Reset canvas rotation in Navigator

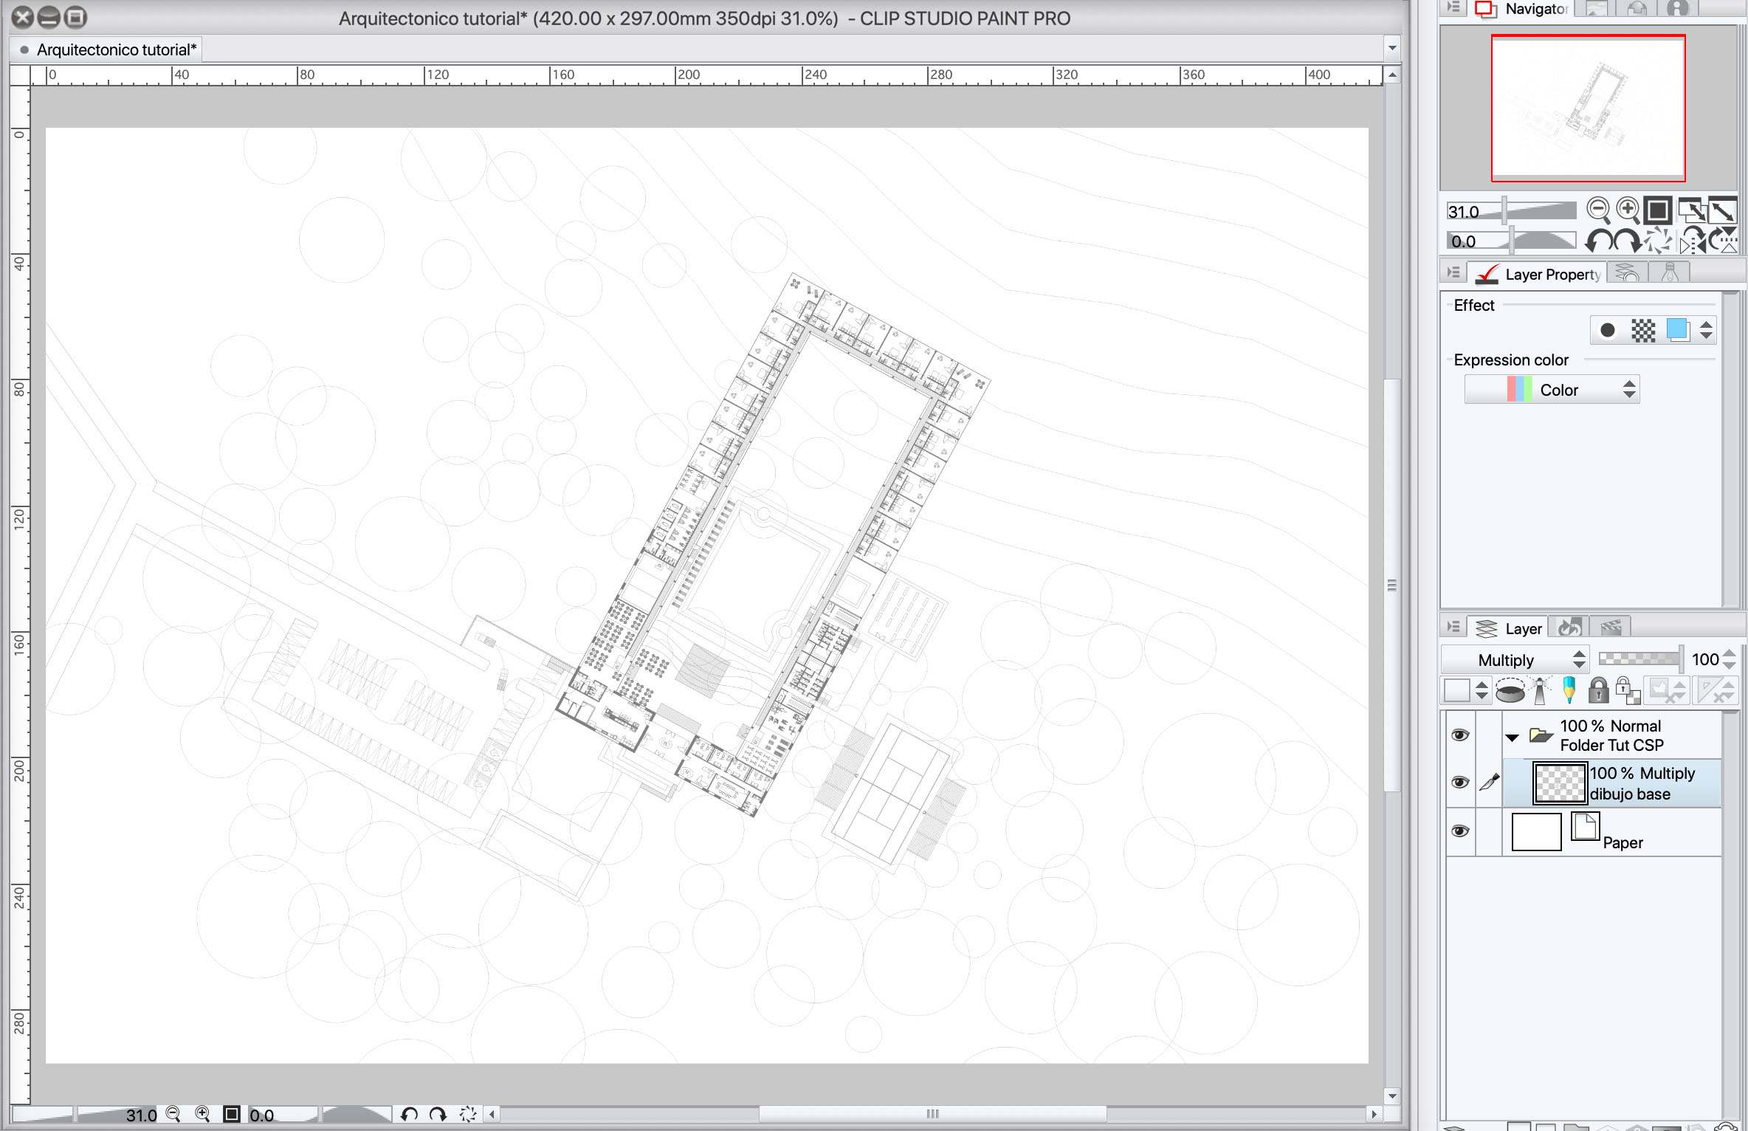1659,241
